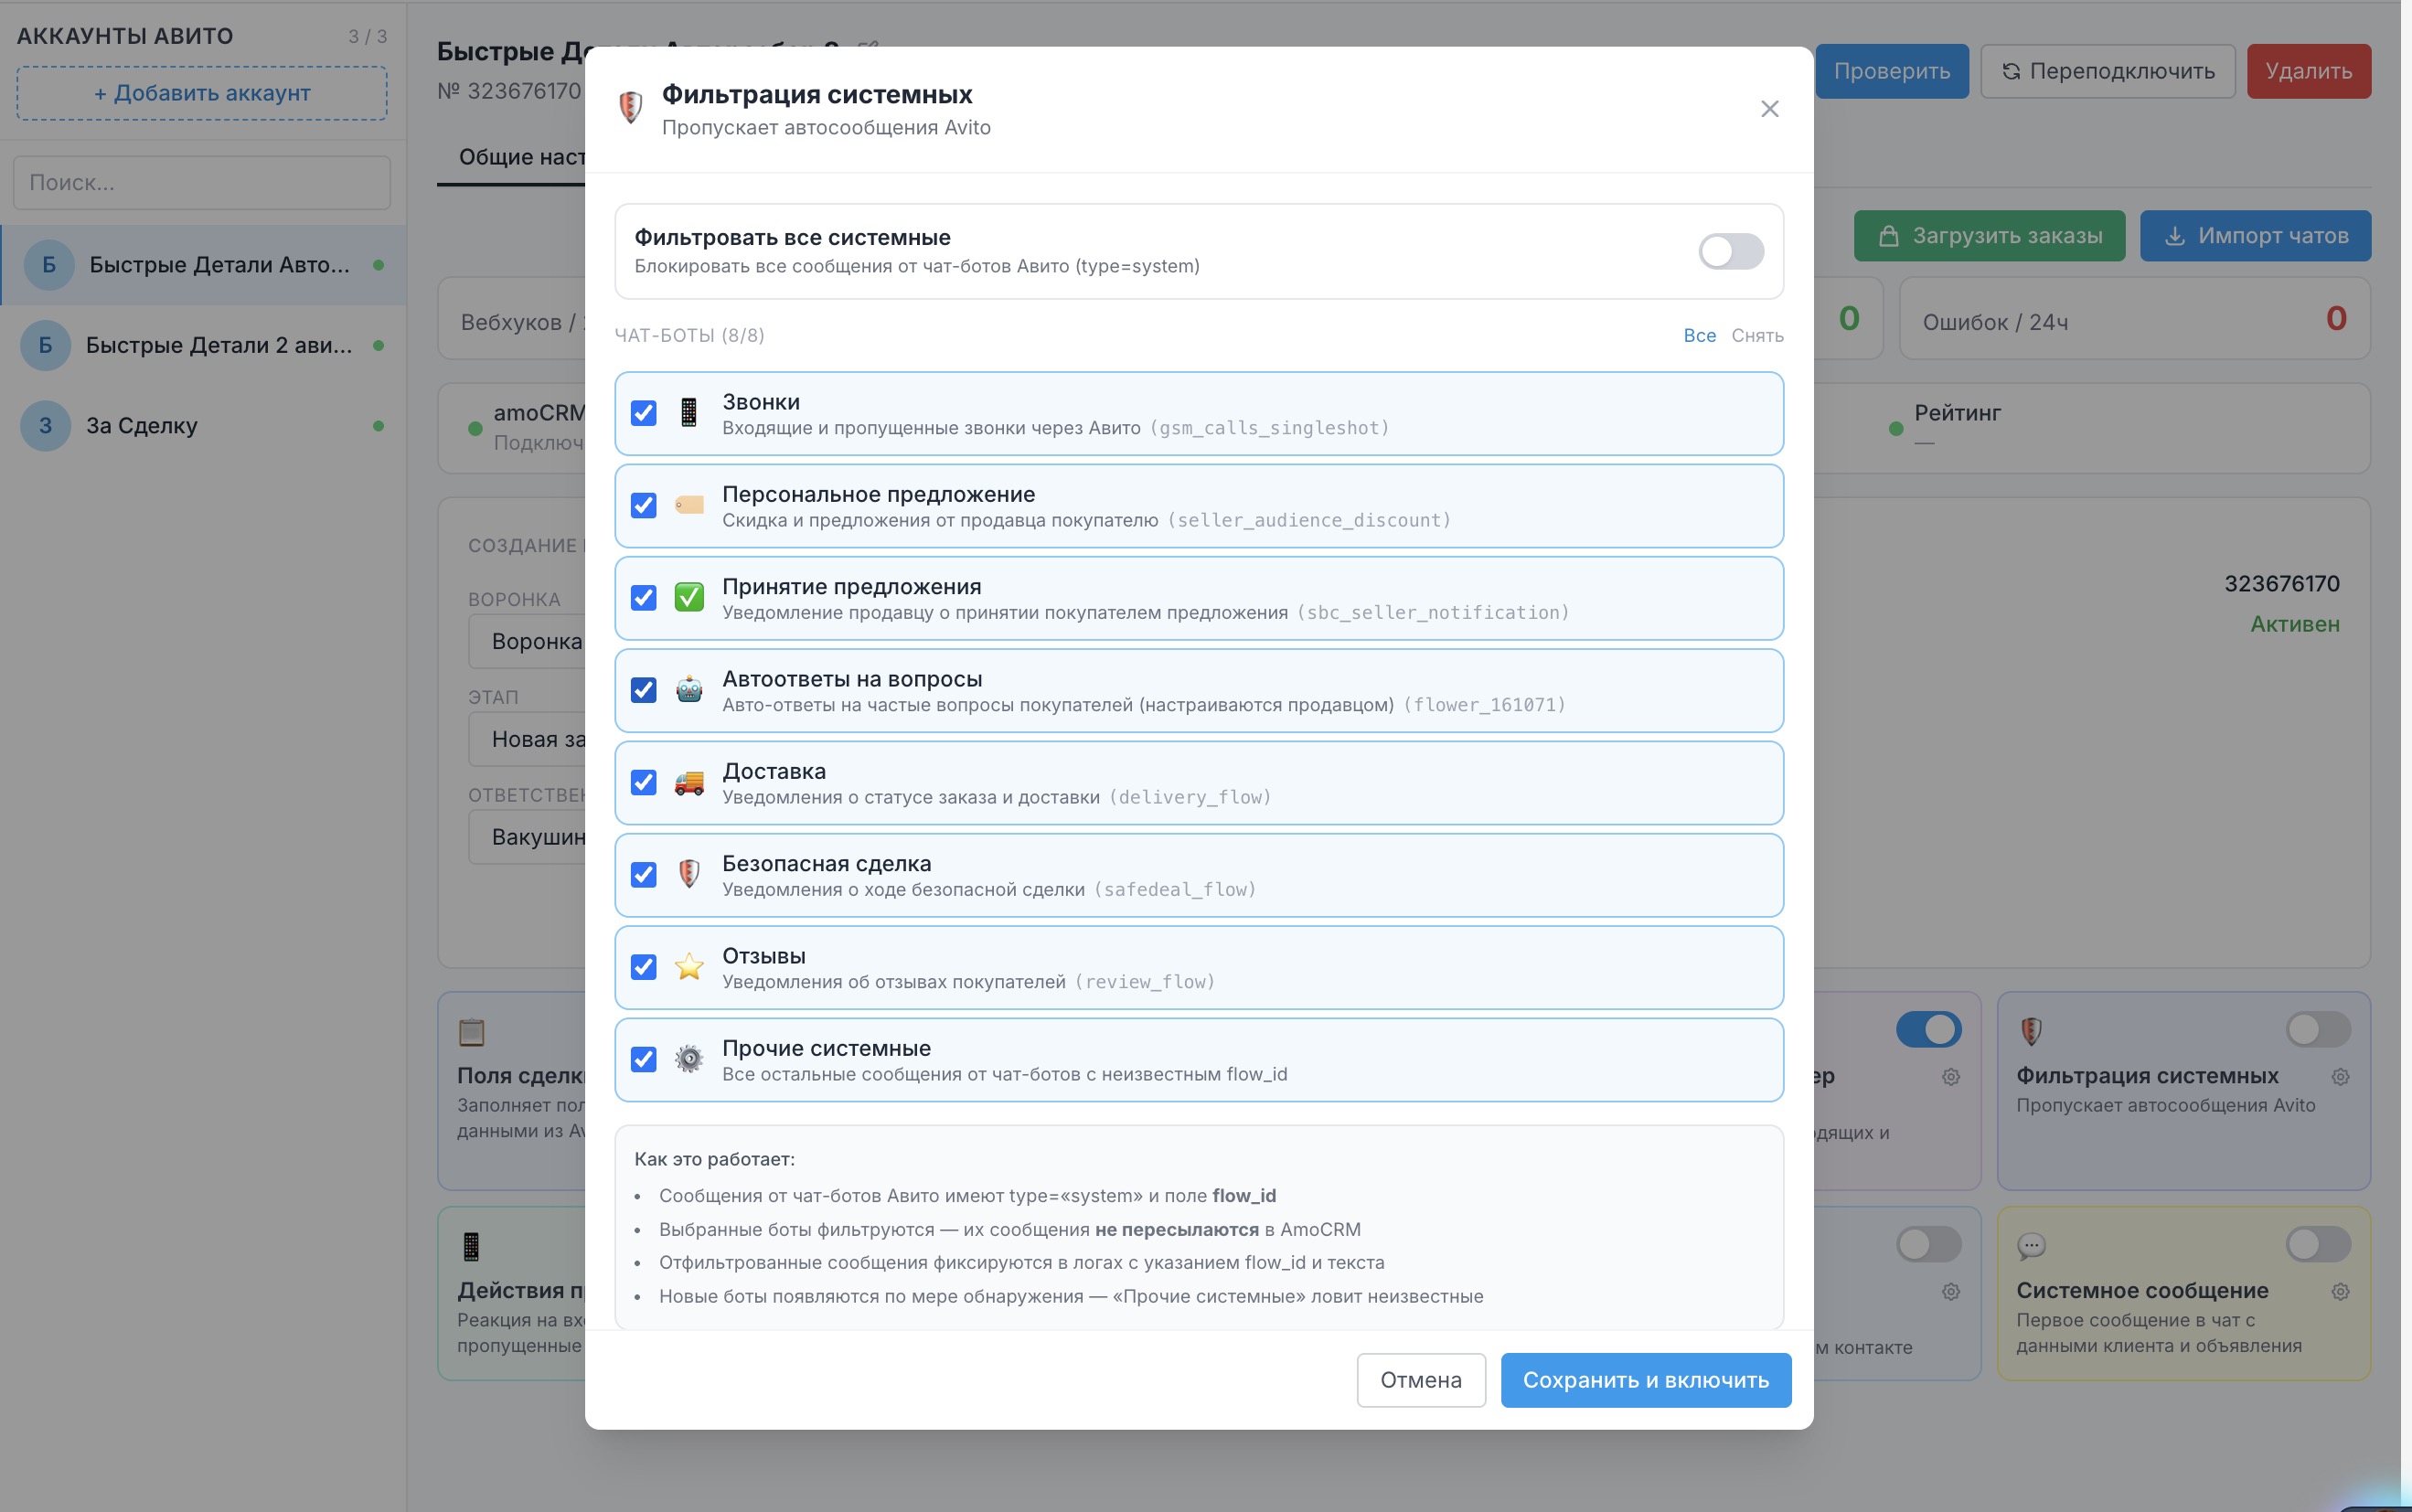Screen dimensions: 2412x1512
Task: Uncheck Прочие системные checkbox
Action: click(644, 1059)
